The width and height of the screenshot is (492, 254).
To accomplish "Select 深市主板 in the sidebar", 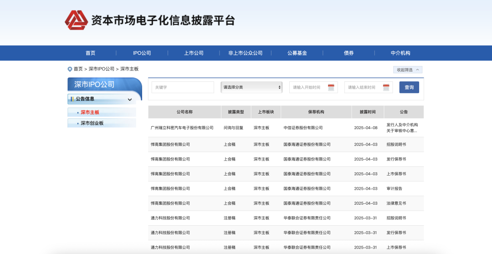I will [x=90, y=112].
